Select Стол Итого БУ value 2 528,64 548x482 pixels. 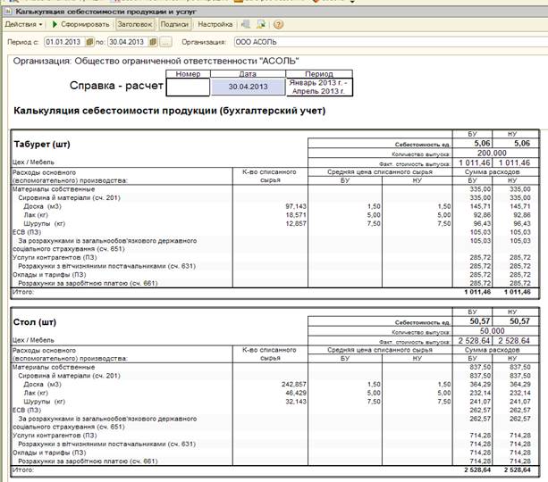(477, 470)
